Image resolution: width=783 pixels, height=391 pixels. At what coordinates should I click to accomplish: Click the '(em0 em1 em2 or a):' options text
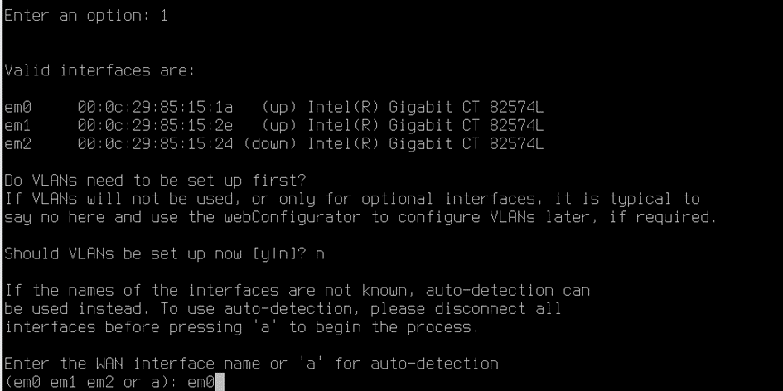pyautogui.click(x=91, y=383)
